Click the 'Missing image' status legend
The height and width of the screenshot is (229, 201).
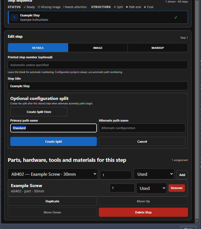pos(49,7)
